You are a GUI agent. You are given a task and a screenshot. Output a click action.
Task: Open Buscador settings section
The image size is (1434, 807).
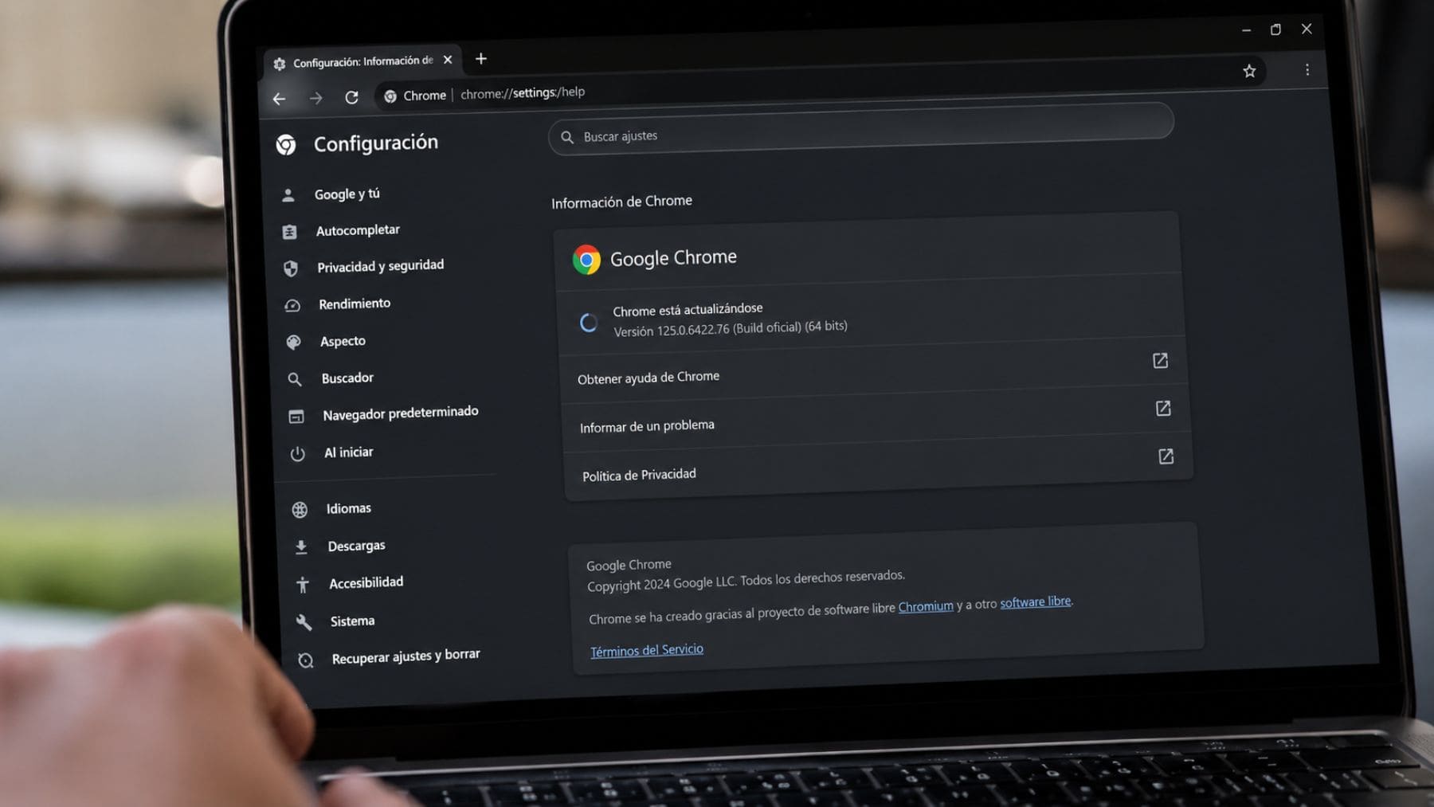click(347, 378)
